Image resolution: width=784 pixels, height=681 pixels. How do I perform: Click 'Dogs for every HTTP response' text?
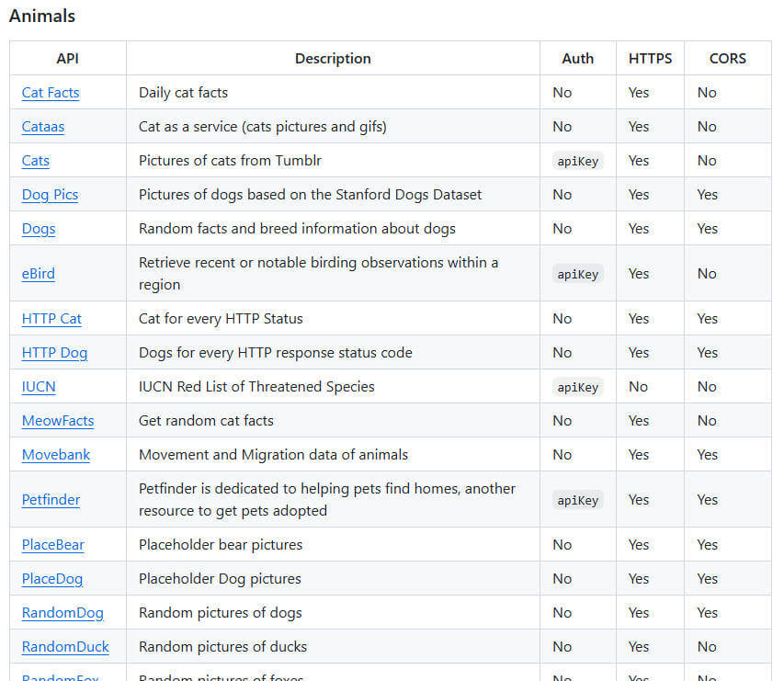(x=276, y=353)
